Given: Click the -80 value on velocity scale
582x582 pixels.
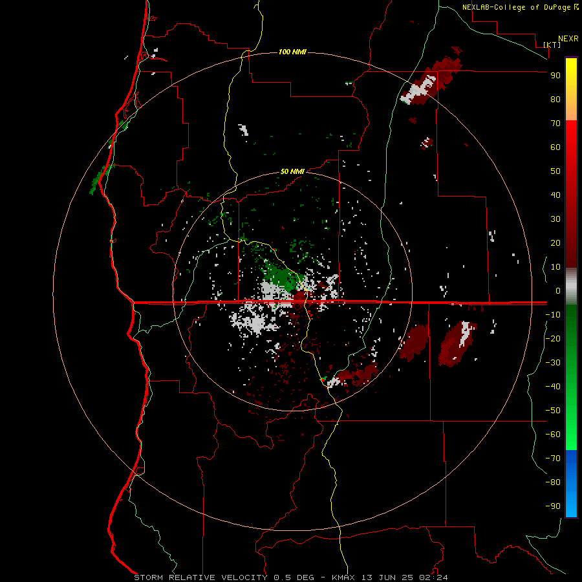Looking at the screenshot, I should [553, 482].
